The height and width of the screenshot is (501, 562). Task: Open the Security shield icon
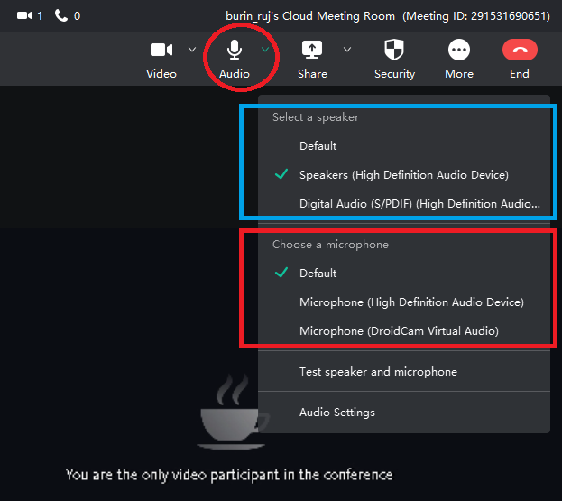coord(394,51)
